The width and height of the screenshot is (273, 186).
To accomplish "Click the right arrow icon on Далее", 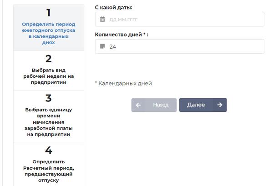I will 220,105.
